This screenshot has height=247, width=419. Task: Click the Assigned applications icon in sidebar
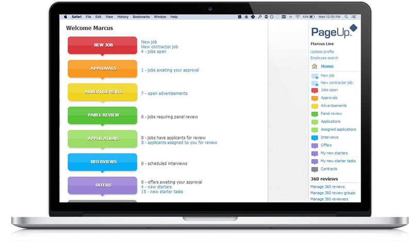(x=315, y=130)
